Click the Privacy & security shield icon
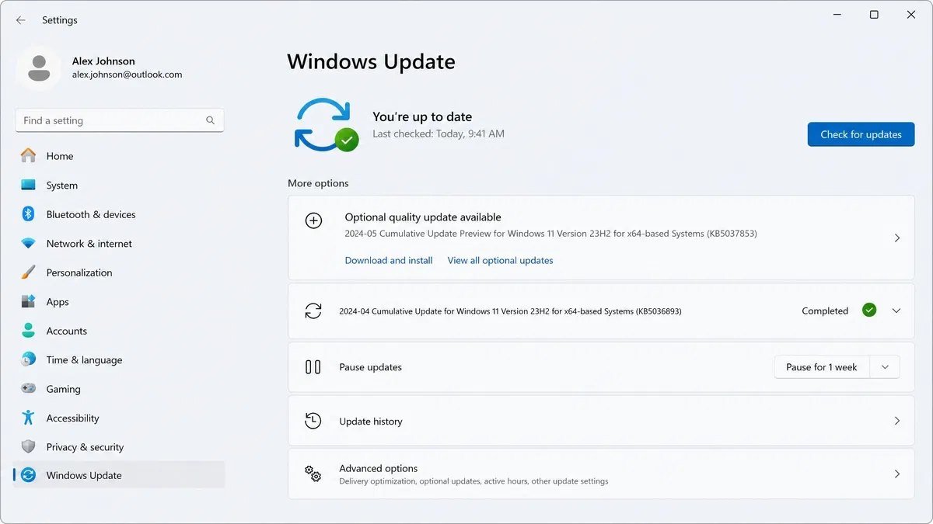 [x=29, y=446]
